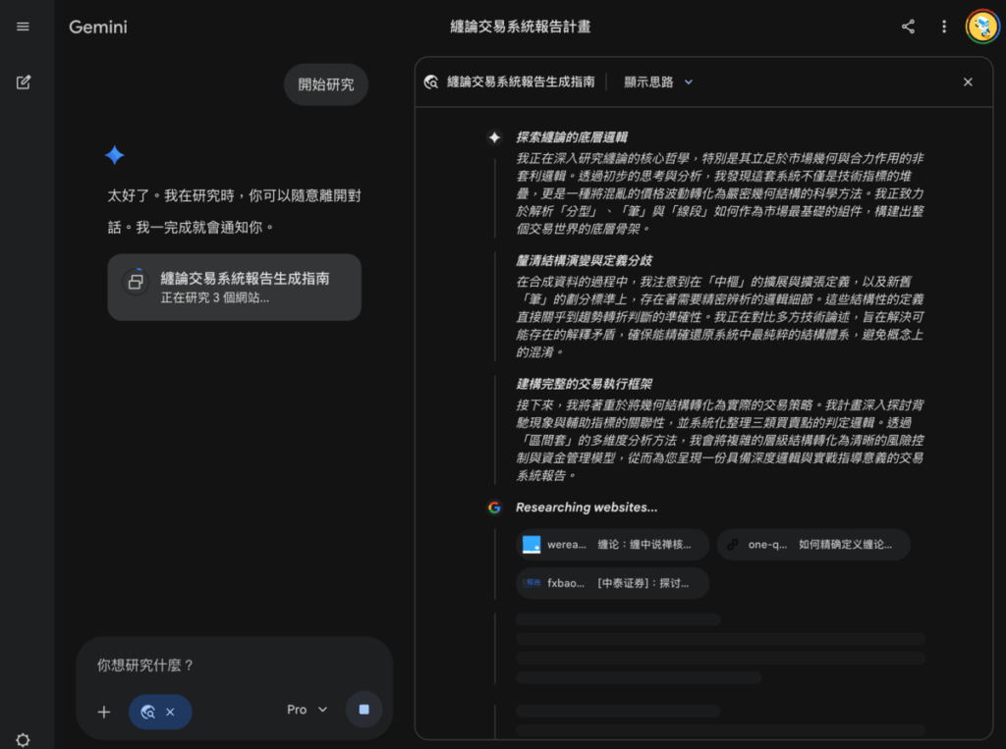This screenshot has width=1006, height=749.
Task: Click the Deep Research tool chip icon
Action: click(148, 712)
